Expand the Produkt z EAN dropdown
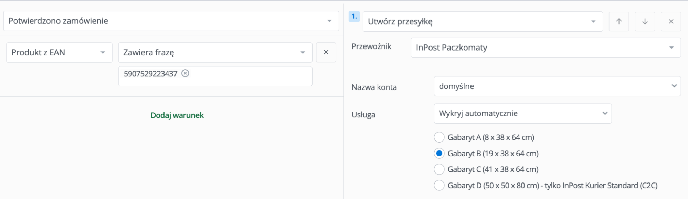The width and height of the screenshot is (688, 199). click(x=59, y=52)
